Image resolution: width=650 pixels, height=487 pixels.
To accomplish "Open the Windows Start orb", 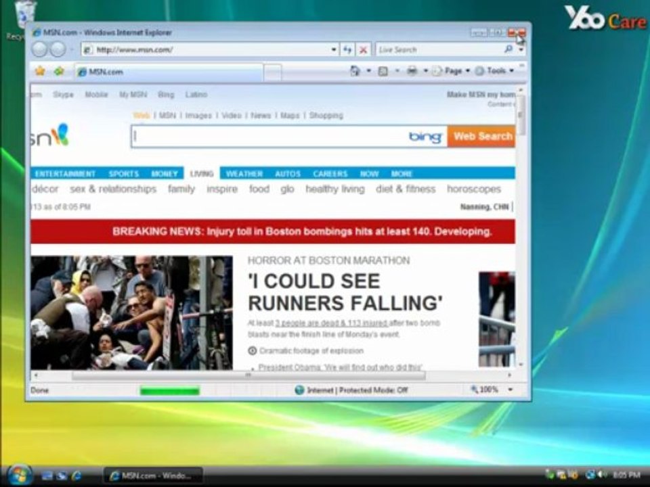I will (19, 475).
